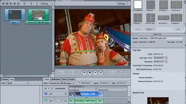Select the 1 Medium shape
The image size is (186, 104).
pyautogui.click(x=151, y=5)
